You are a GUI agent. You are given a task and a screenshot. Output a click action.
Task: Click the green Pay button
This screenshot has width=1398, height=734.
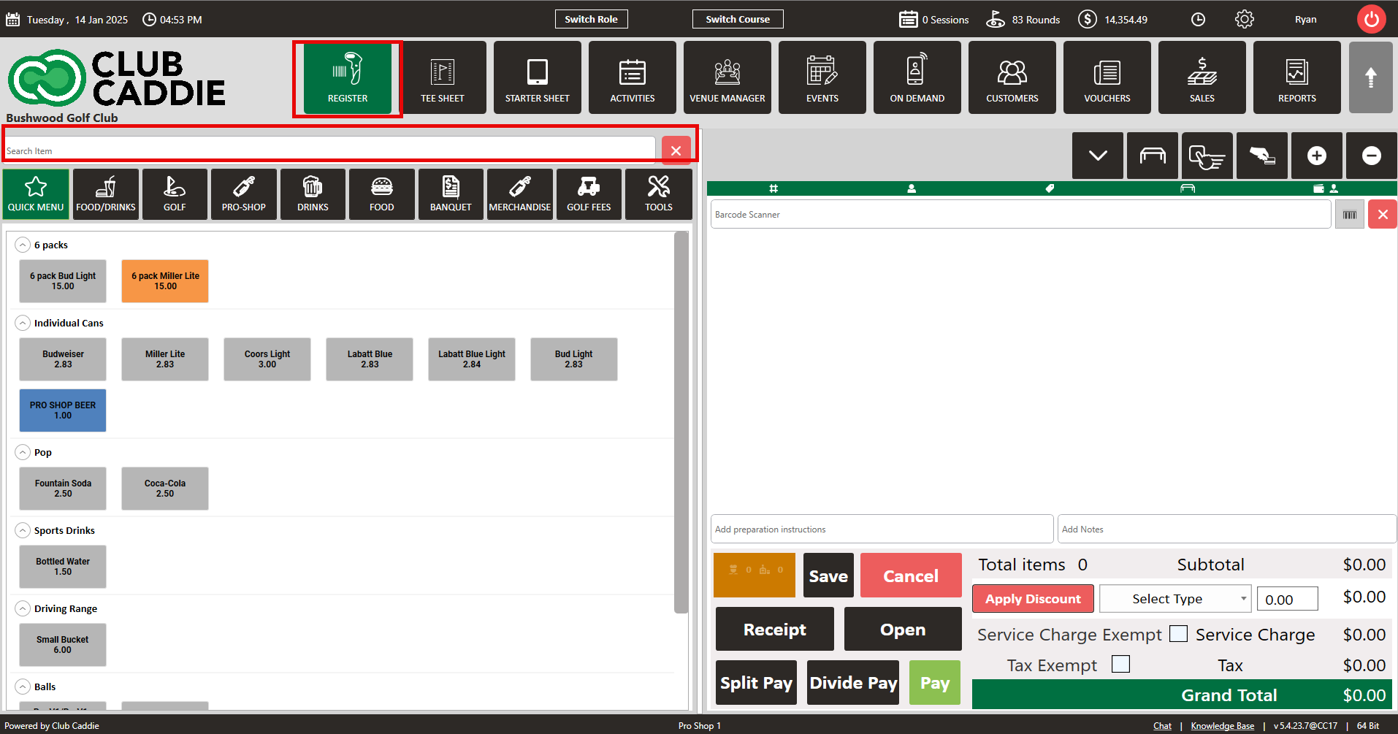[935, 682]
